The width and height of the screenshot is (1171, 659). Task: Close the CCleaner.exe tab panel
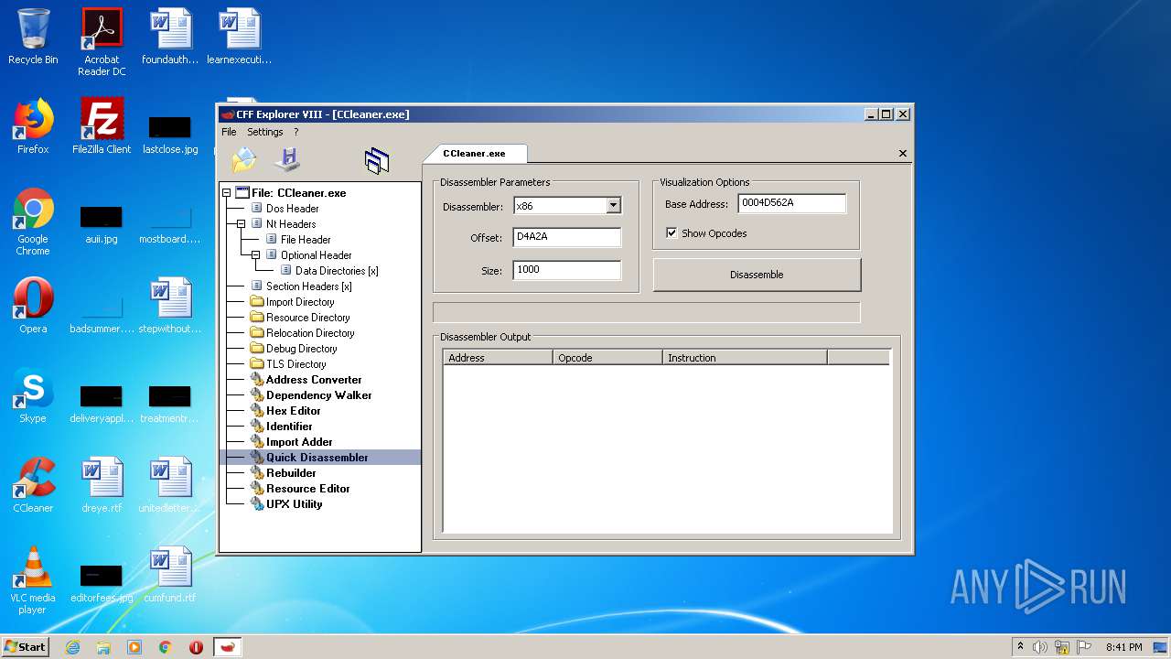903,154
